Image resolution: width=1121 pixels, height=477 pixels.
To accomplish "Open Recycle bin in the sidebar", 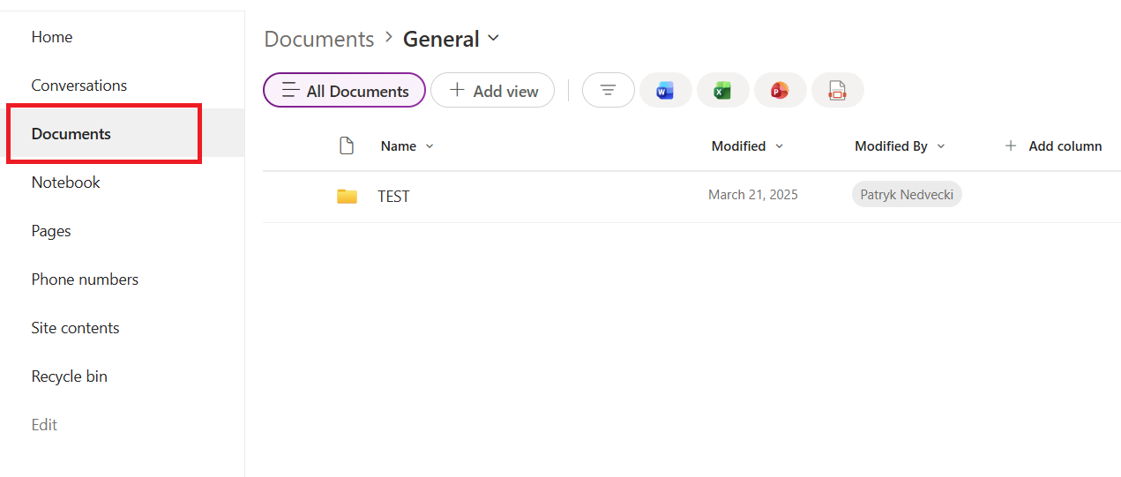I will pyautogui.click(x=70, y=376).
